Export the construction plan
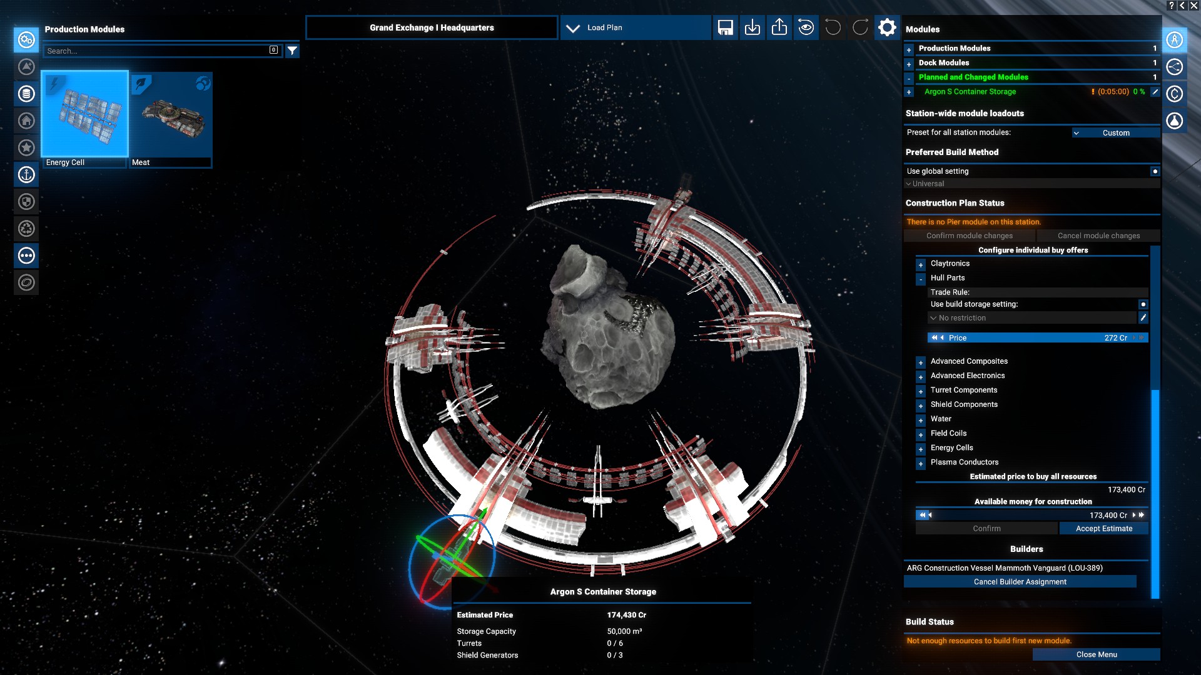 pyautogui.click(x=779, y=27)
